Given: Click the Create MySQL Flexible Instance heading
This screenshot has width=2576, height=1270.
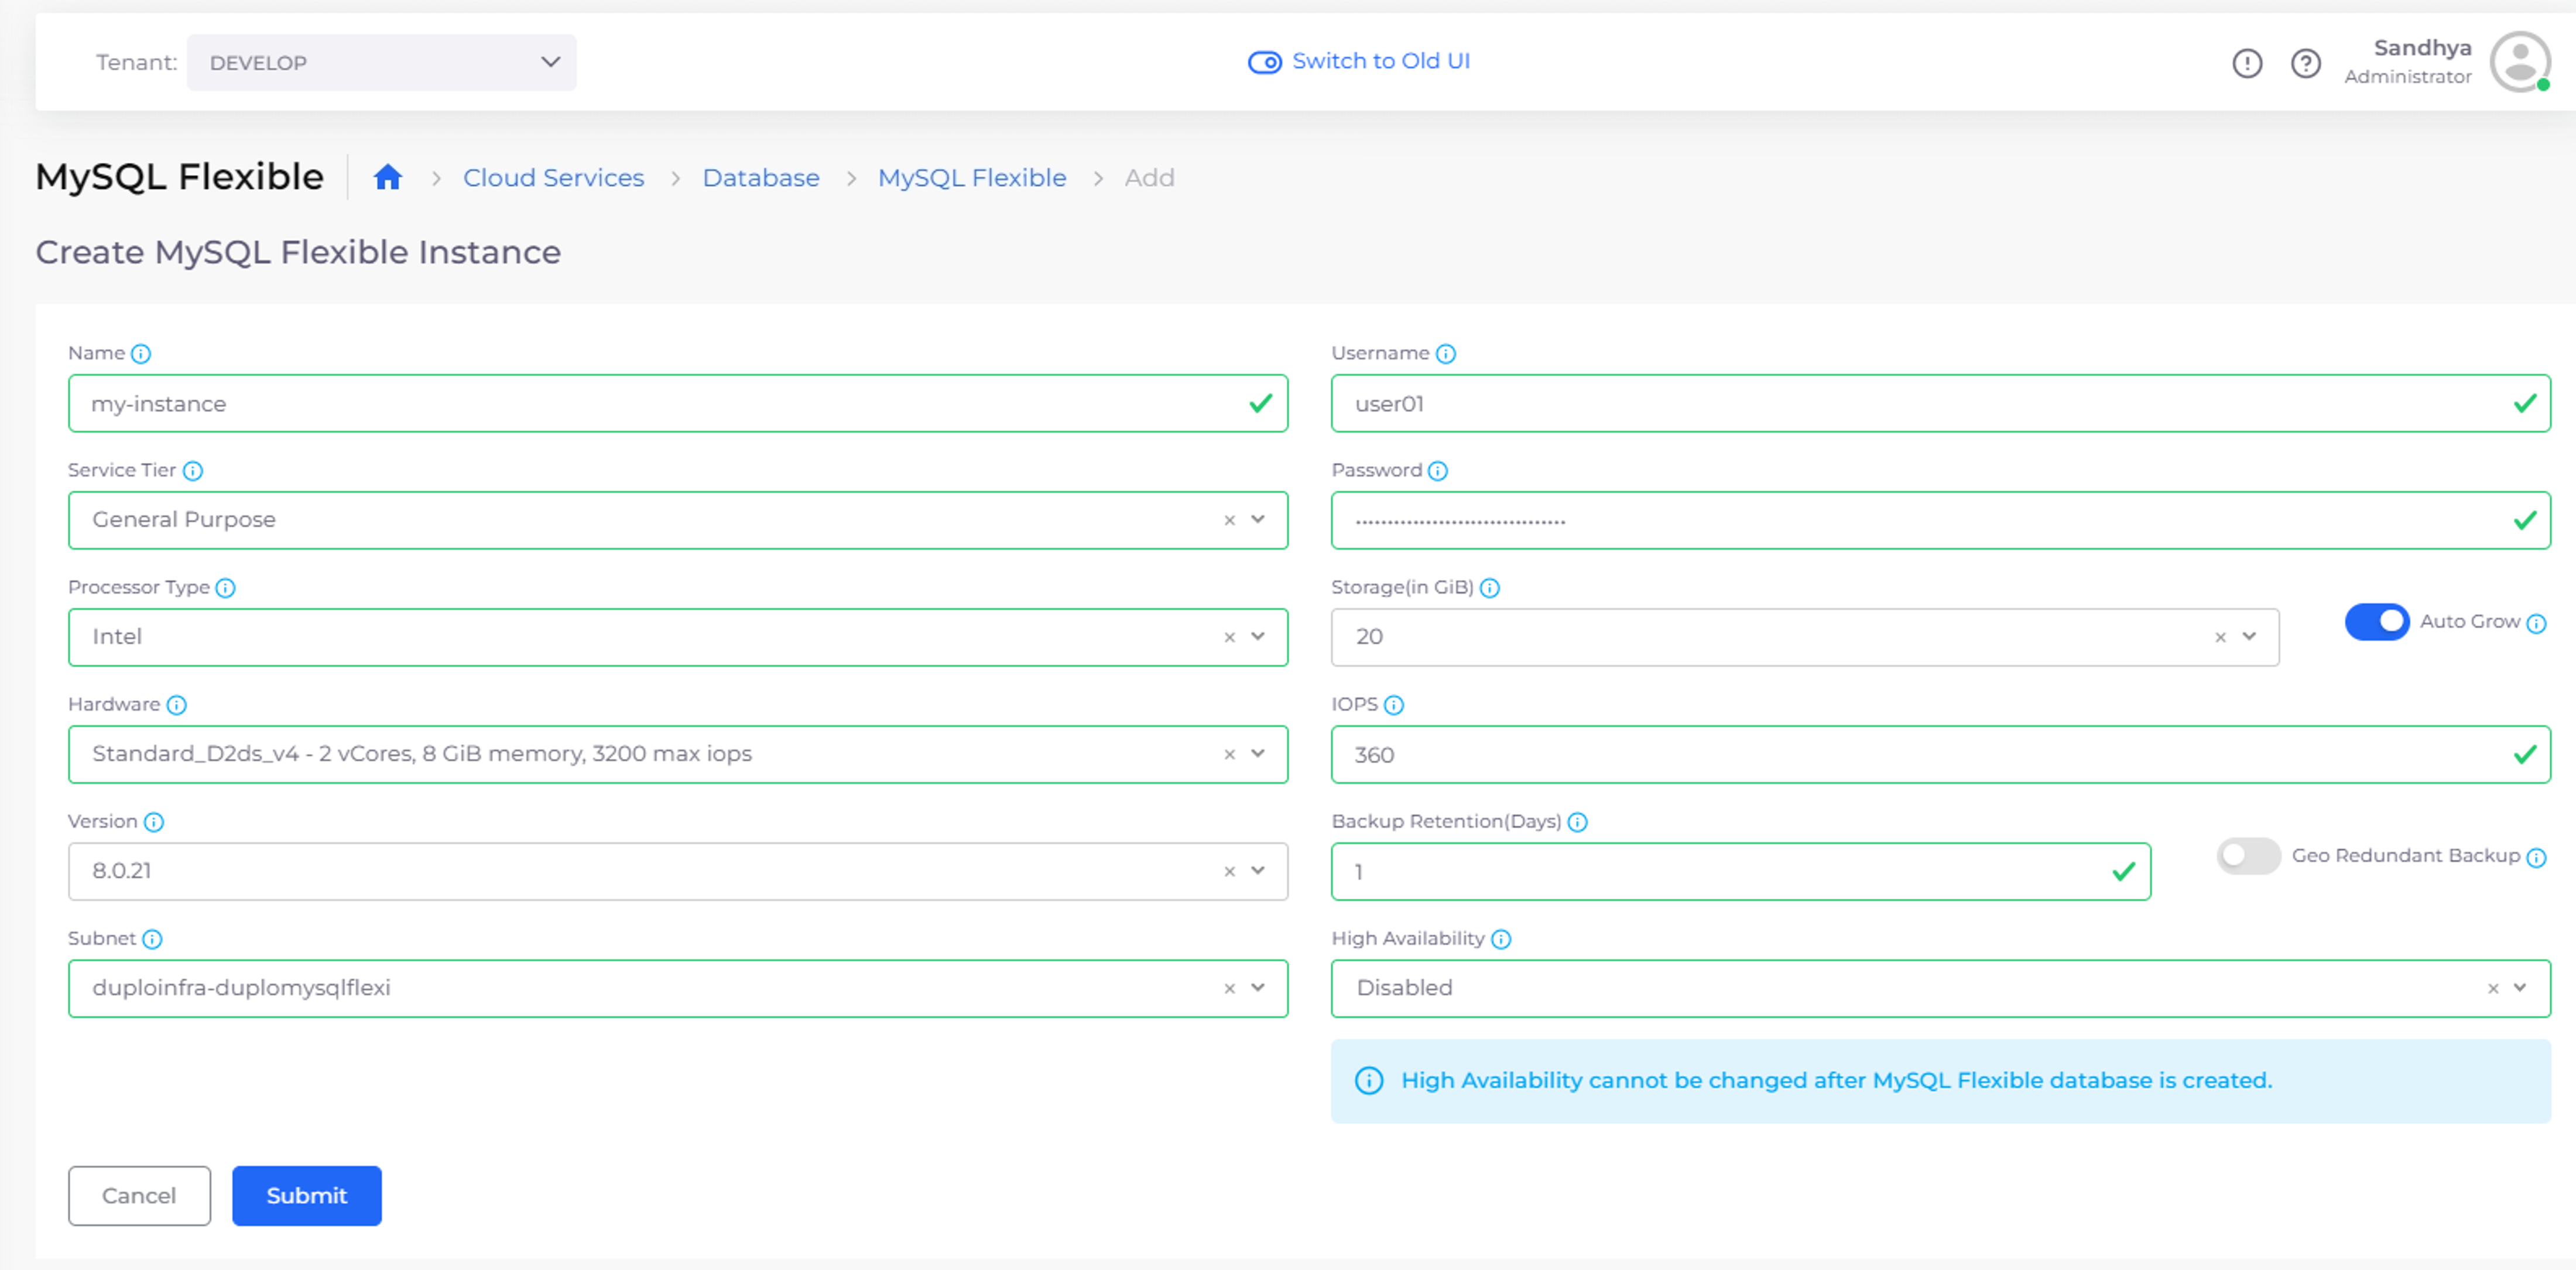Looking at the screenshot, I should tap(298, 252).
